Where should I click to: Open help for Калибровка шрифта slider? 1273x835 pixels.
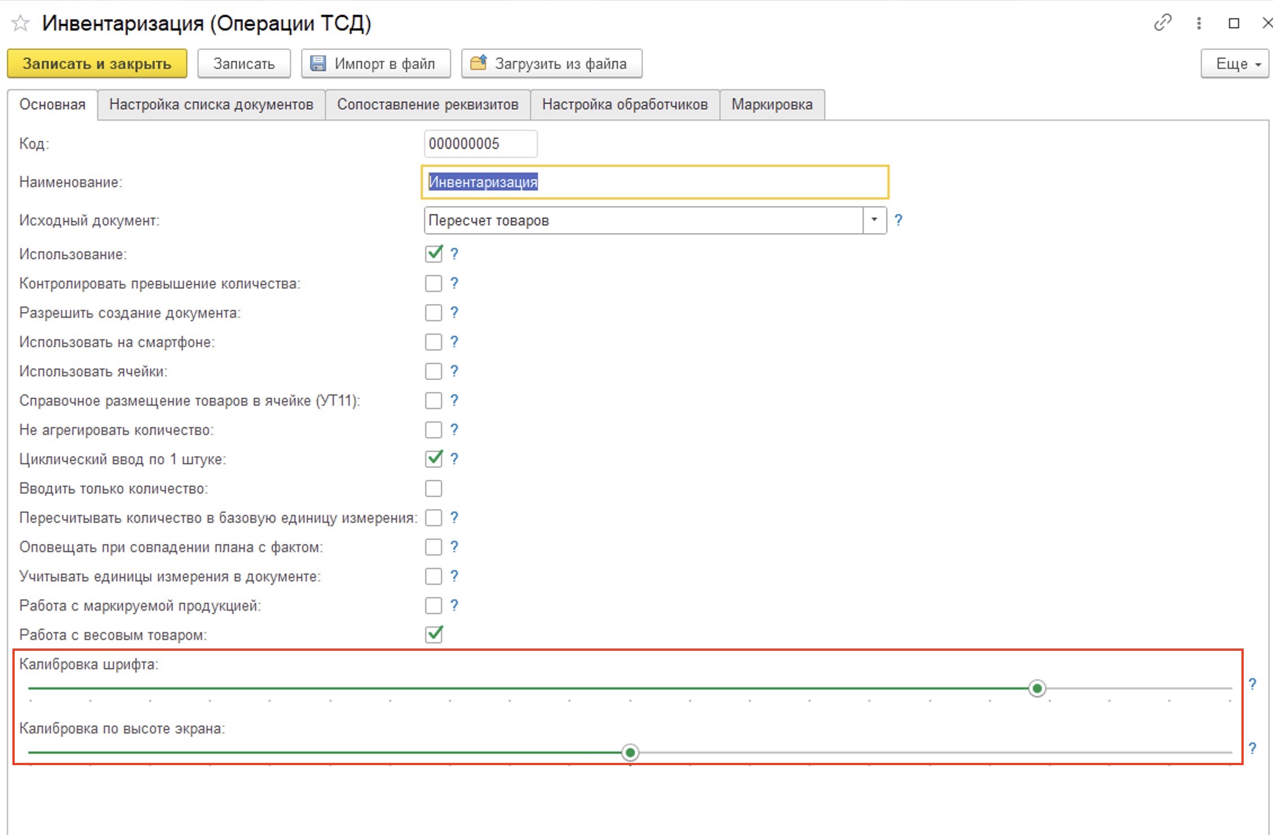click(1252, 684)
